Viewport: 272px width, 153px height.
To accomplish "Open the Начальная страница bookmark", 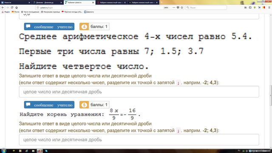I will pos(50,12).
